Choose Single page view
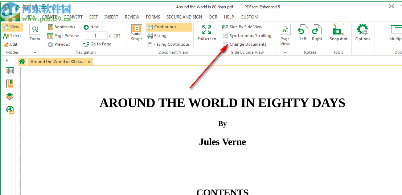 click(x=137, y=33)
